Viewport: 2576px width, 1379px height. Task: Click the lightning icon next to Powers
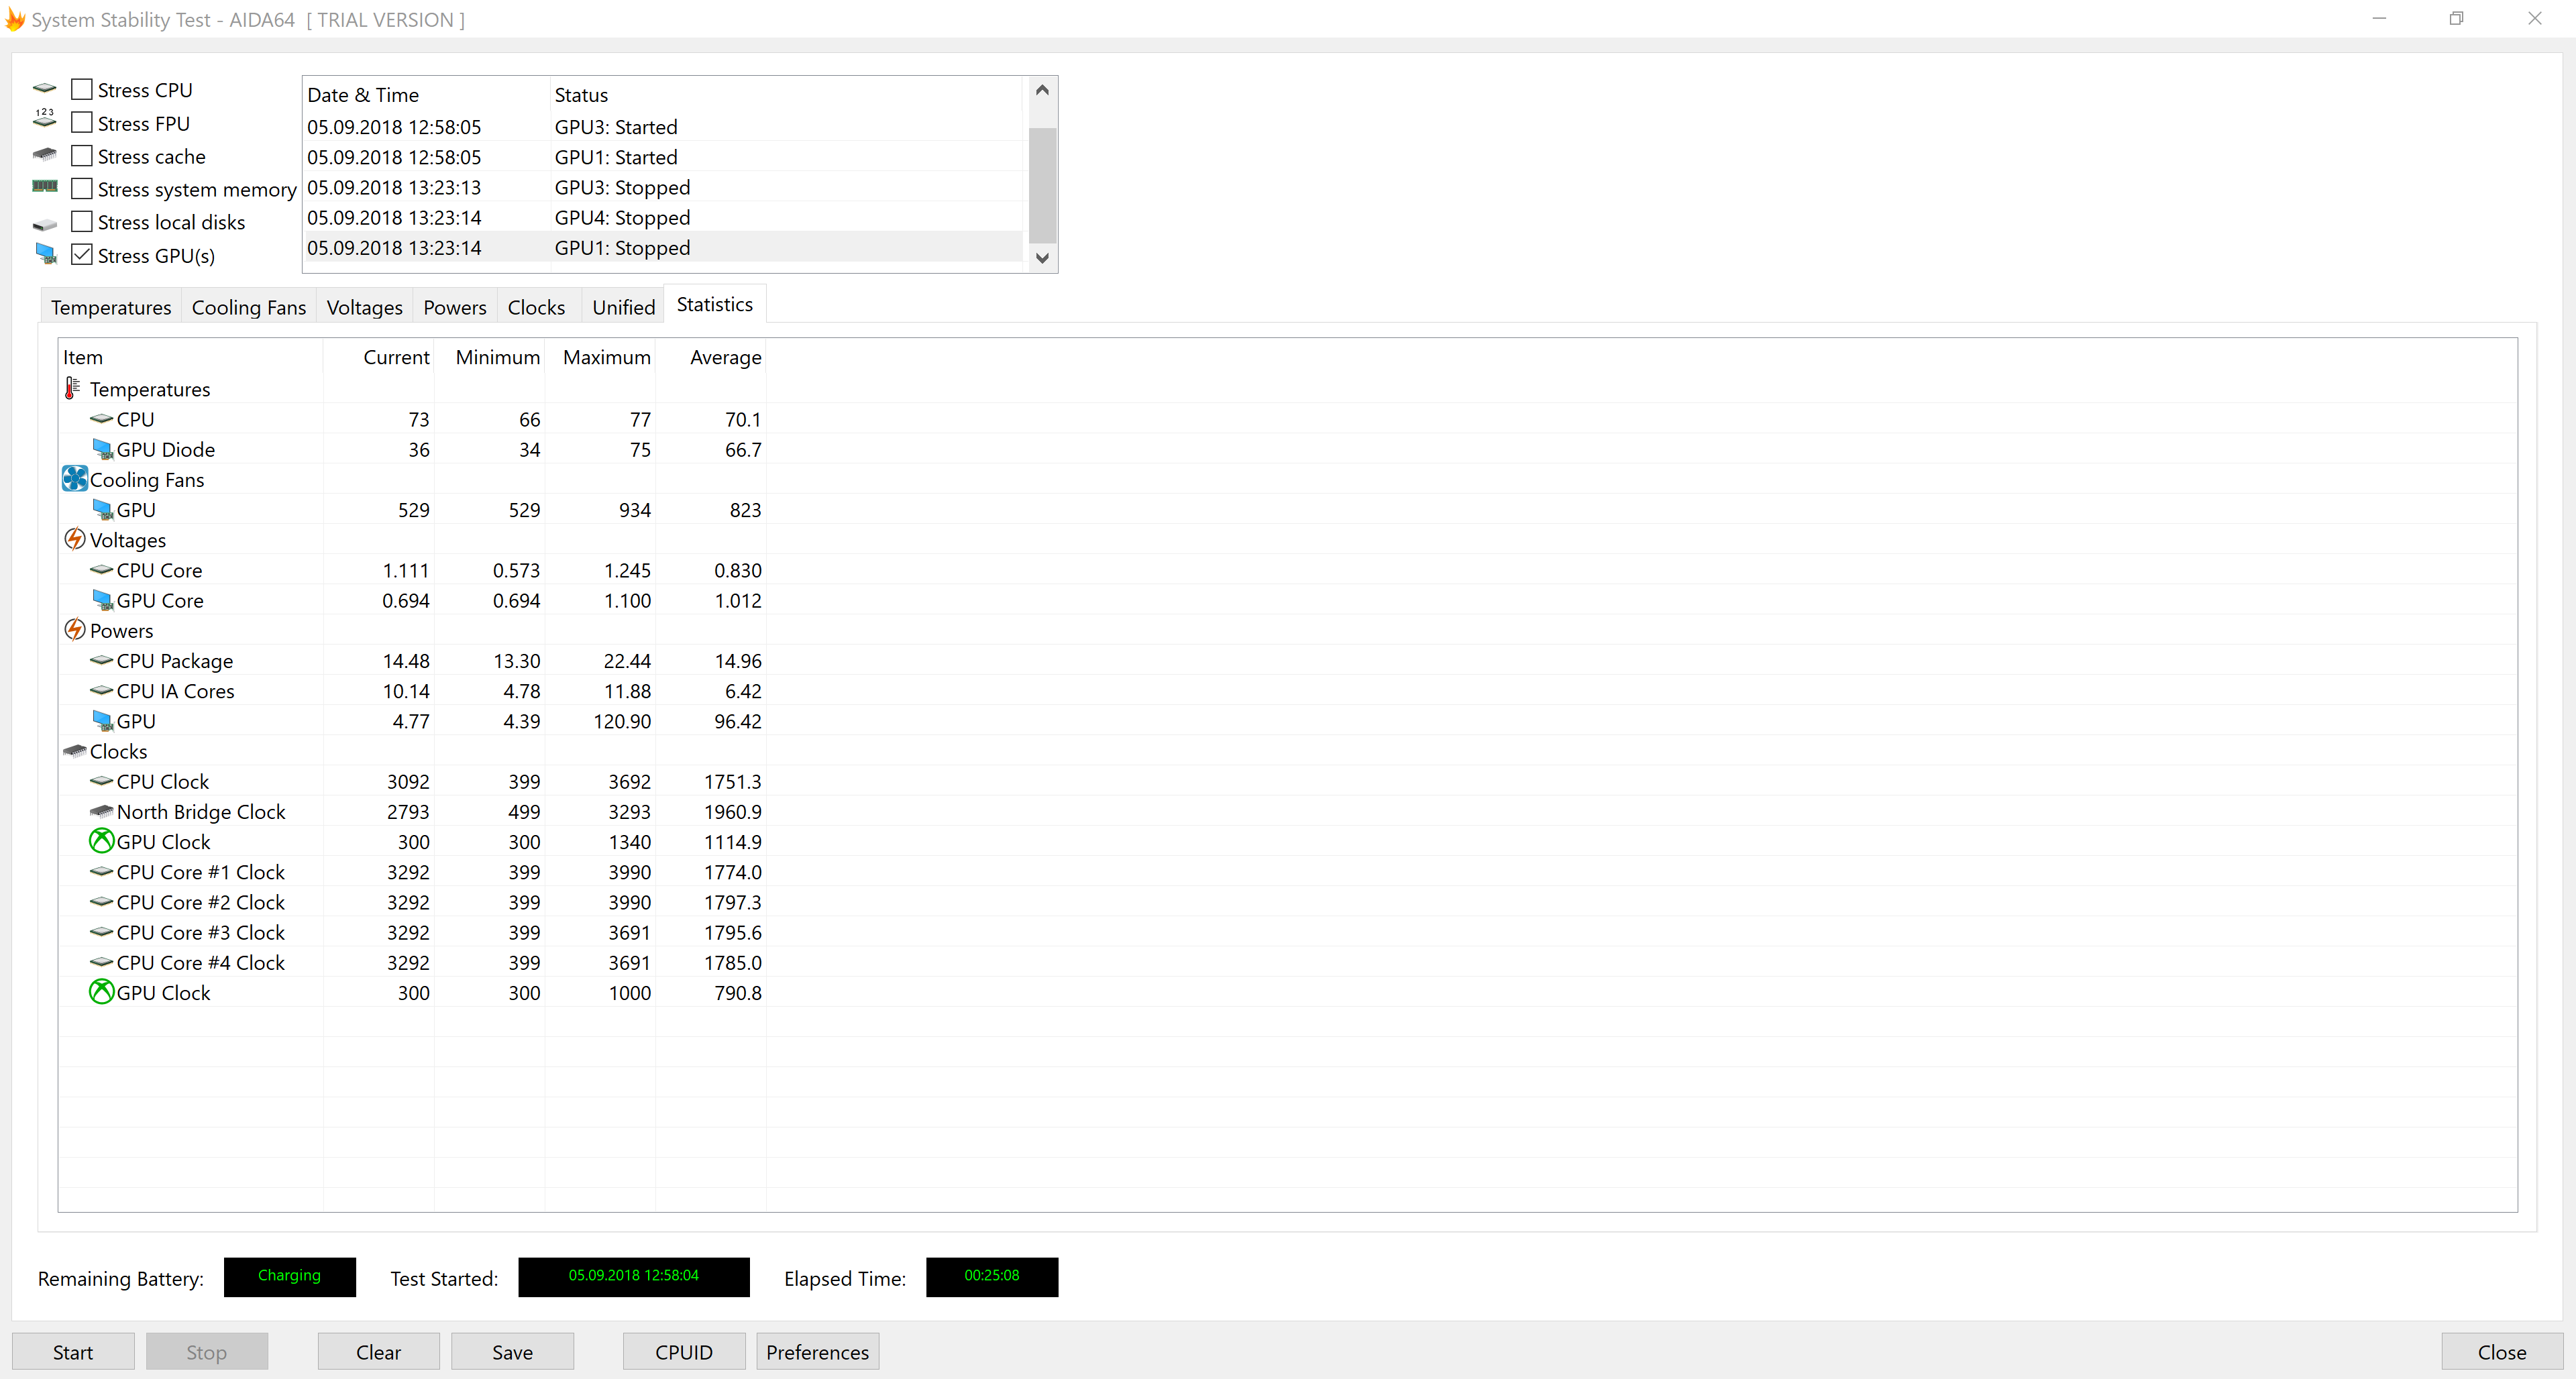pyautogui.click(x=75, y=630)
